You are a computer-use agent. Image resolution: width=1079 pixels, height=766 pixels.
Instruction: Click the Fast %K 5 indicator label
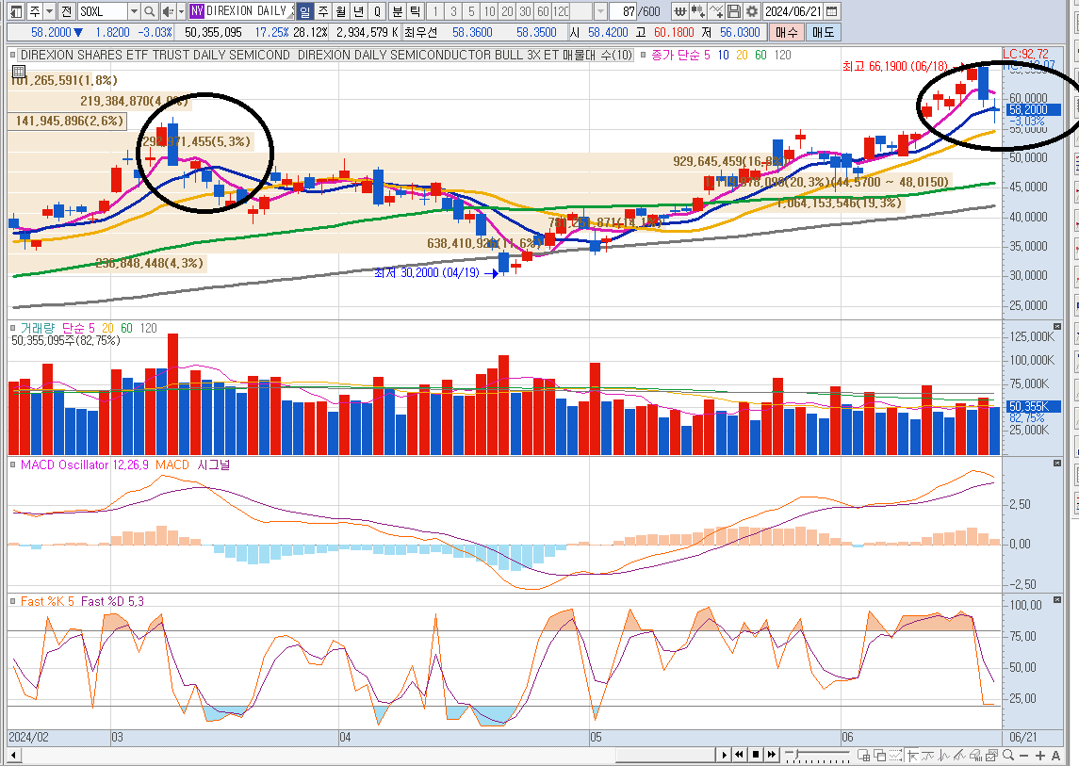(x=47, y=601)
